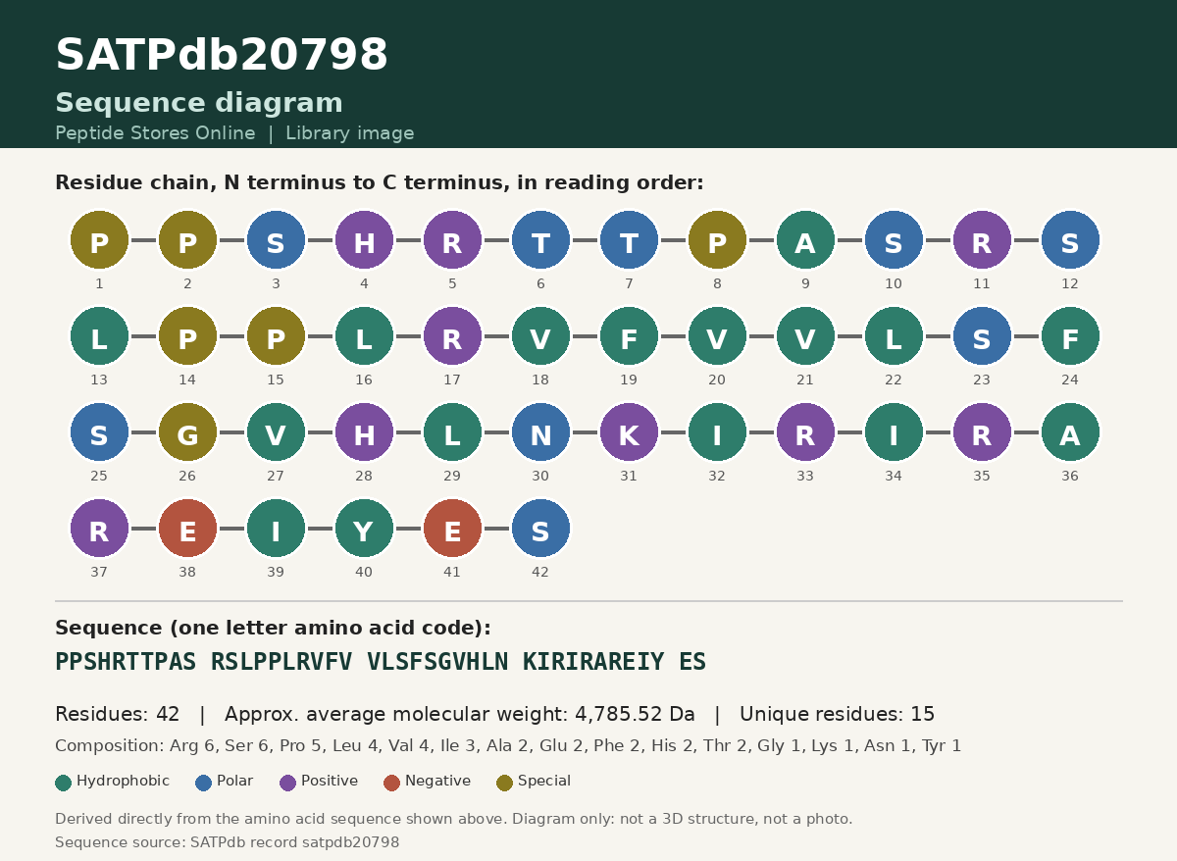Select the alanine circle numbered 36

(x=1070, y=432)
